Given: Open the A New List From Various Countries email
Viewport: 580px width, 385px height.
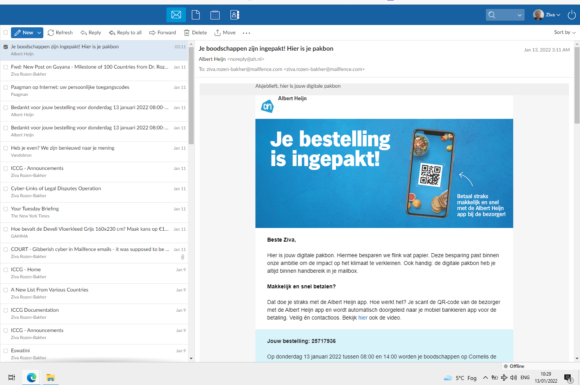Looking at the screenshot, I should pyautogui.click(x=94, y=293).
